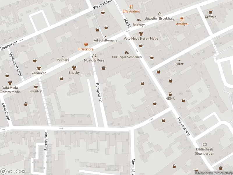Click the basket icon east of Leliestraat

[x=26, y=104]
